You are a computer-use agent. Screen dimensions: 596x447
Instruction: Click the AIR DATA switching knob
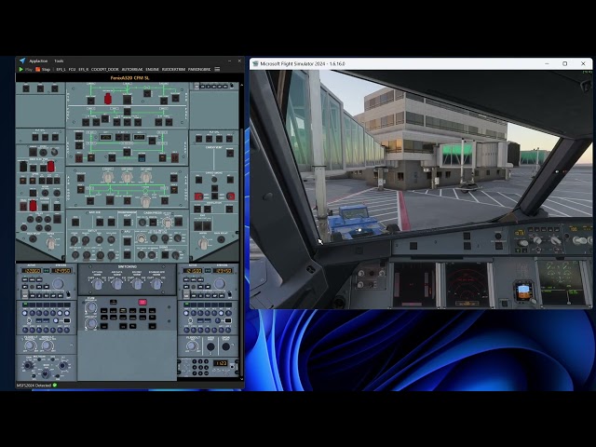tap(117, 284)
